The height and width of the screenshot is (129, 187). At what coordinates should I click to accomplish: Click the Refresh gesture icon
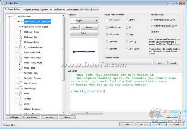click(21, 99)
